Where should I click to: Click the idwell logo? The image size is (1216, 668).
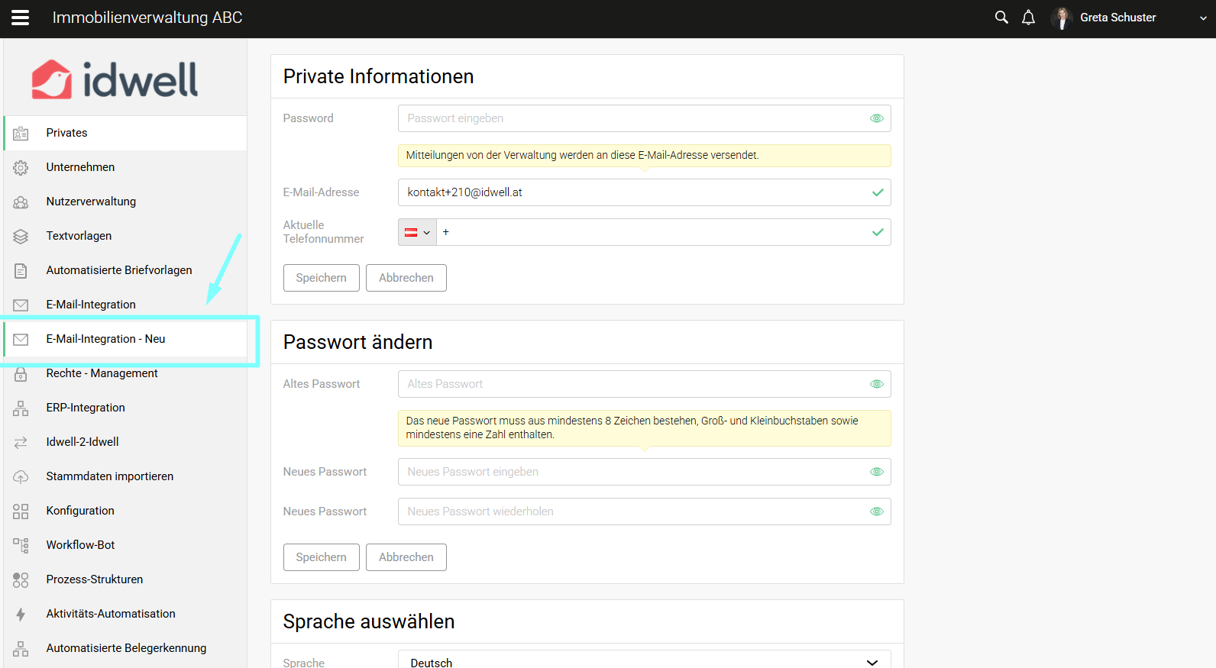coord(115,79)
